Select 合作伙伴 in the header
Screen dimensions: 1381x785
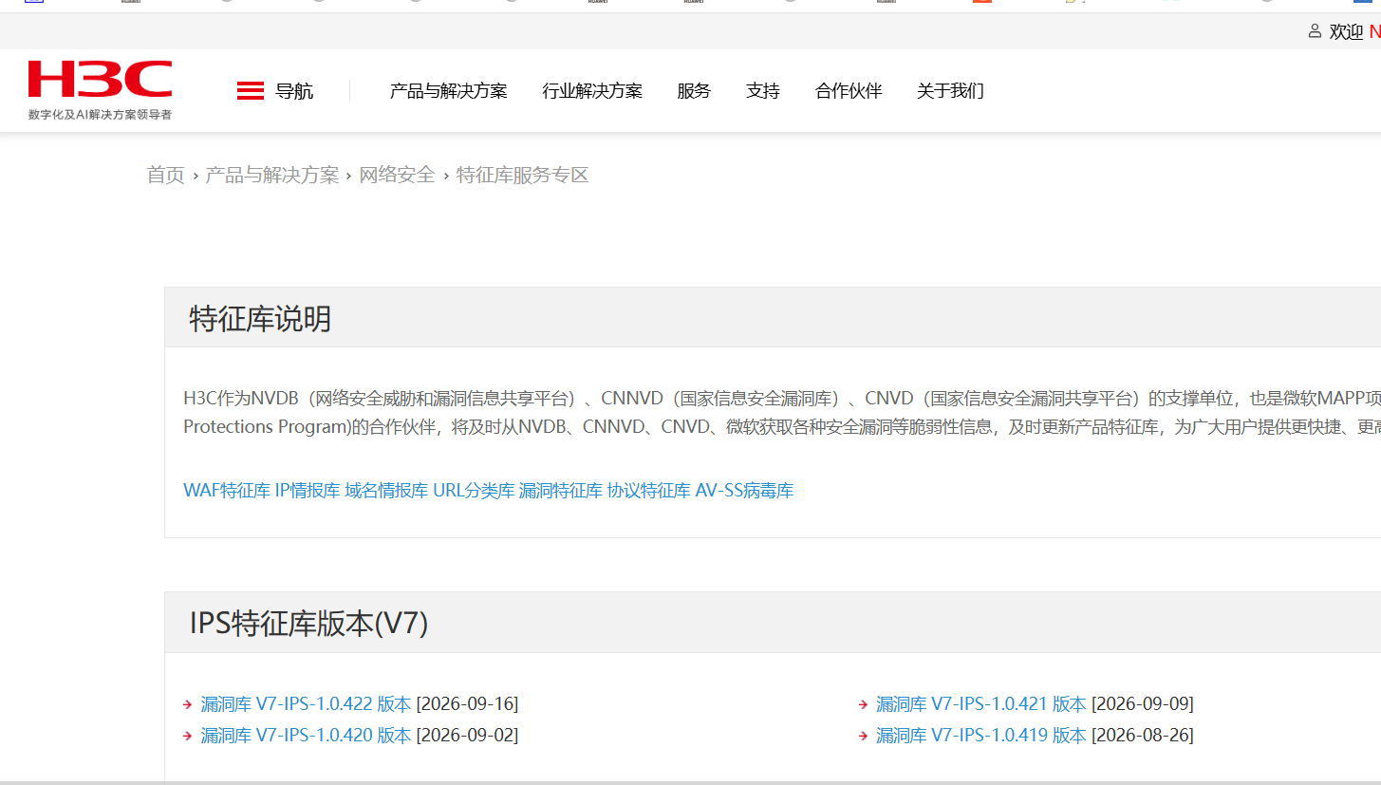click(x=849, y=91)
